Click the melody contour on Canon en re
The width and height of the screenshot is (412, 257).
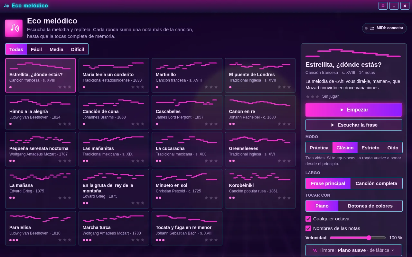click(260, 102)
